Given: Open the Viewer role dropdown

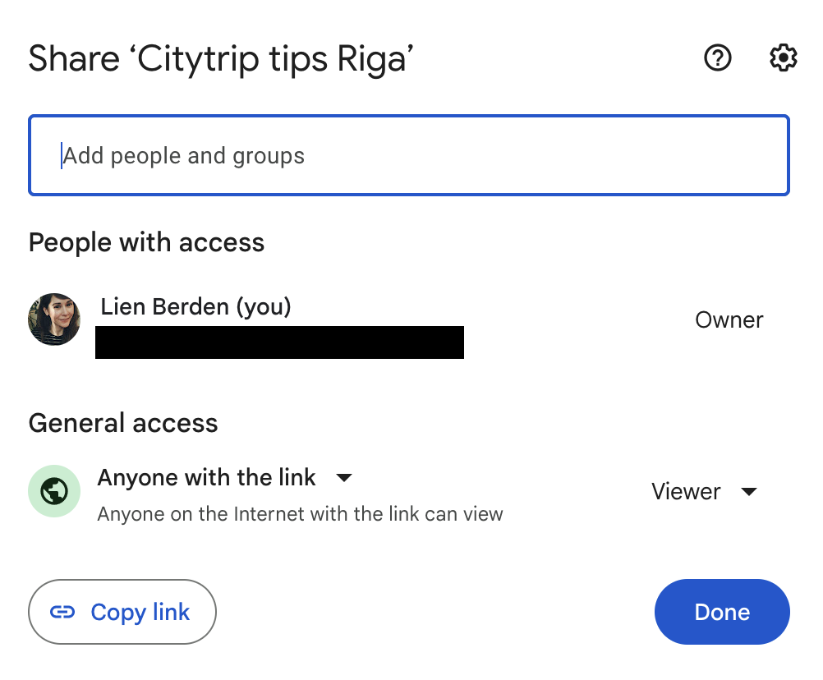Looking at the screenshot, I should point(705,492).
